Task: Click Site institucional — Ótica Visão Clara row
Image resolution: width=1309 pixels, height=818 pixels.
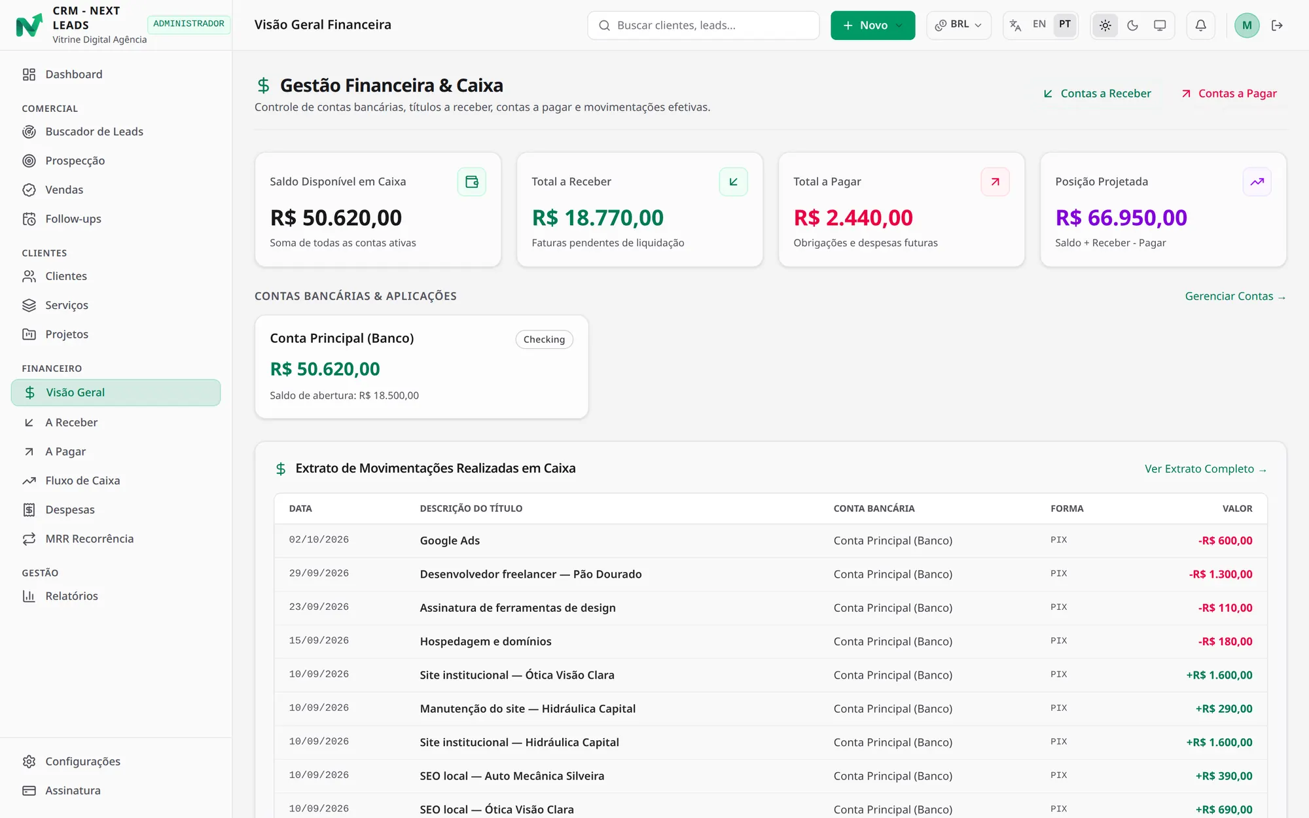Action: 770,675
